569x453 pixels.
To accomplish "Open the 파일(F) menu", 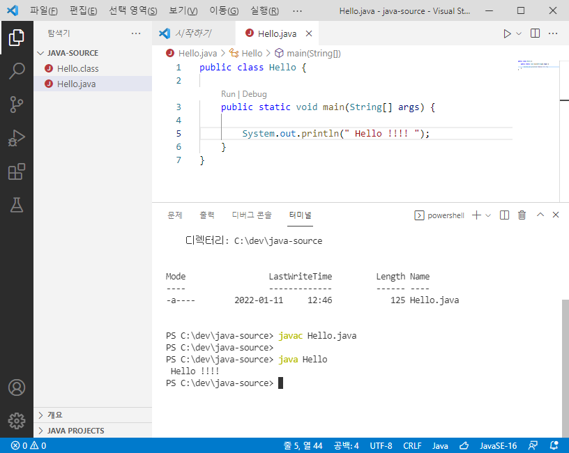I will tap(43, 10).
